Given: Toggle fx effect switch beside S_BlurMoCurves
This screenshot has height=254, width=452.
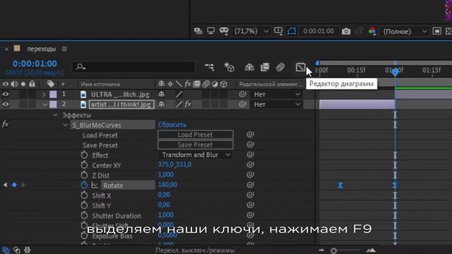Looking at the screenshot, I should 5,124.
